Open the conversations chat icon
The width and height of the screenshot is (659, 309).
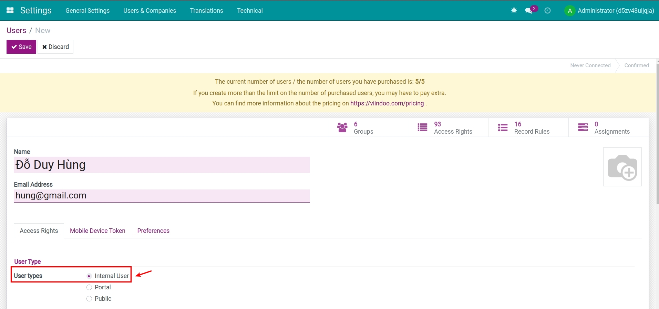pos(529,11)
